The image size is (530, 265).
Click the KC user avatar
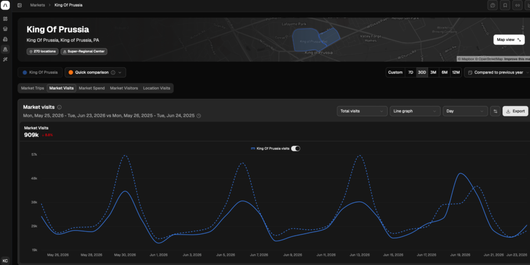5,261
